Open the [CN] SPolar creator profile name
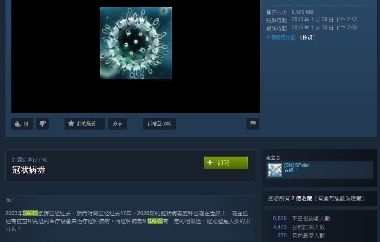The height and width of the screenshot is (242, 380). point(297,165)
